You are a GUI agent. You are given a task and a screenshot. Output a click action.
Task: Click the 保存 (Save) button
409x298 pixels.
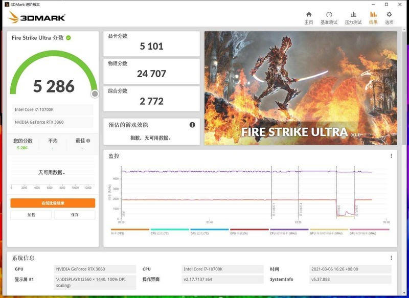pyautogui.click(x=75, y=215)
